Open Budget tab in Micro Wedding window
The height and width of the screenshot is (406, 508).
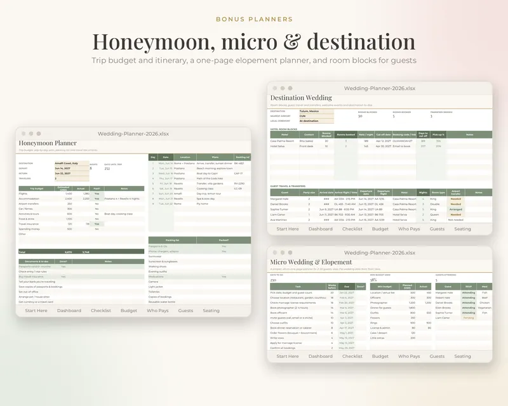coord(380,356)
